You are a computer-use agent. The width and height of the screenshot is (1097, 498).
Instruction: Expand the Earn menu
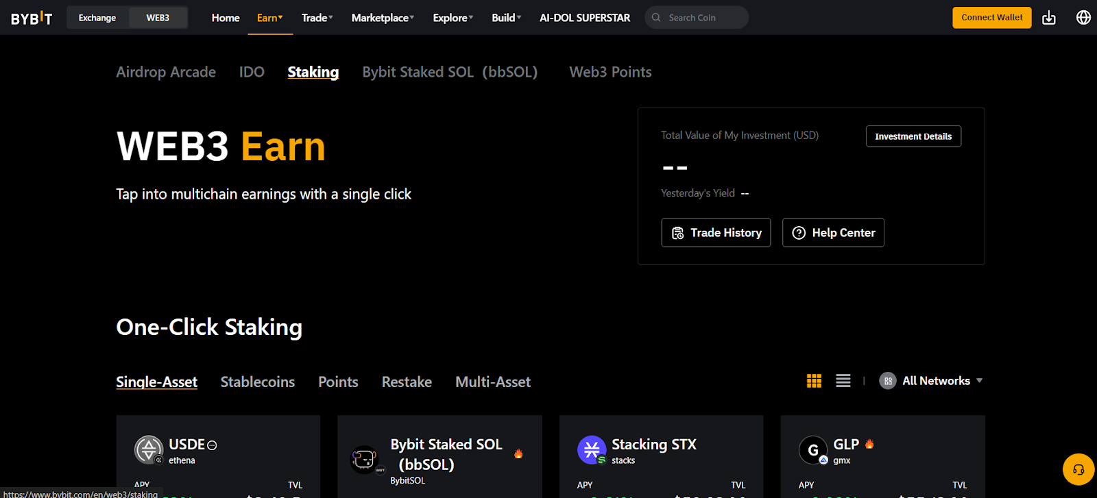coord(269,18)
